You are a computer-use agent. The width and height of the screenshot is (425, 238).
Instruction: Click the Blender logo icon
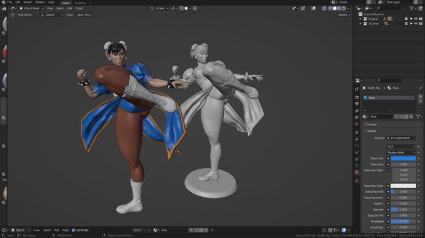pyautogui.click(x=4, y=2)
